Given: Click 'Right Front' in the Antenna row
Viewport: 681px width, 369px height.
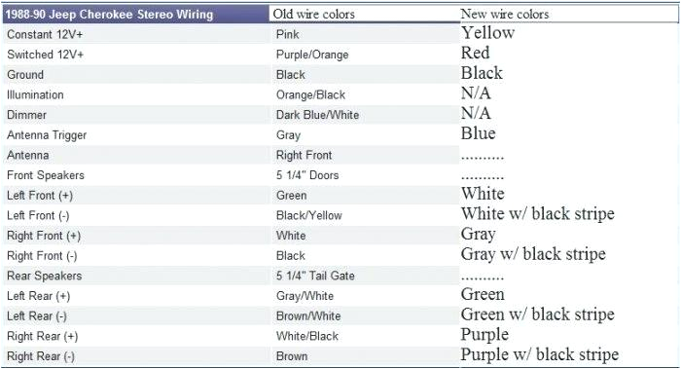Looking at the screenshot, I should coord(304,155).
